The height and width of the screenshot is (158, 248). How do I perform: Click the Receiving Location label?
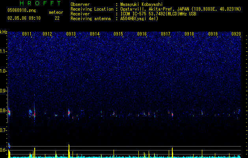(92, 9)
